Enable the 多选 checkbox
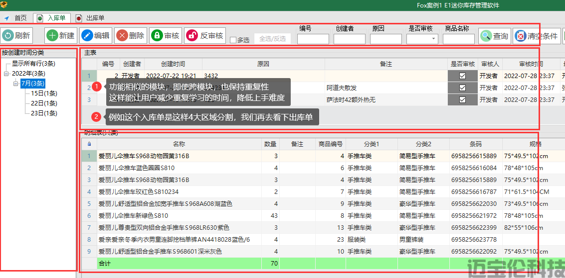Screen dimensions: 565x278 (233, 40)
